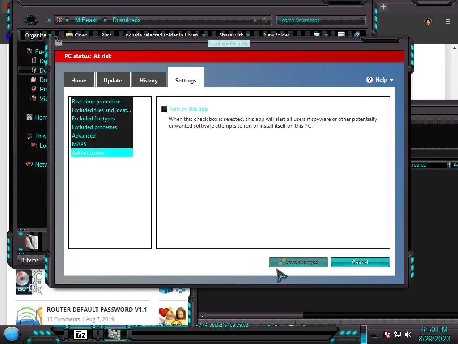Open the volume speaker tray icon
The height and width of the screenshot is (344, 458).
click(408, 334)
